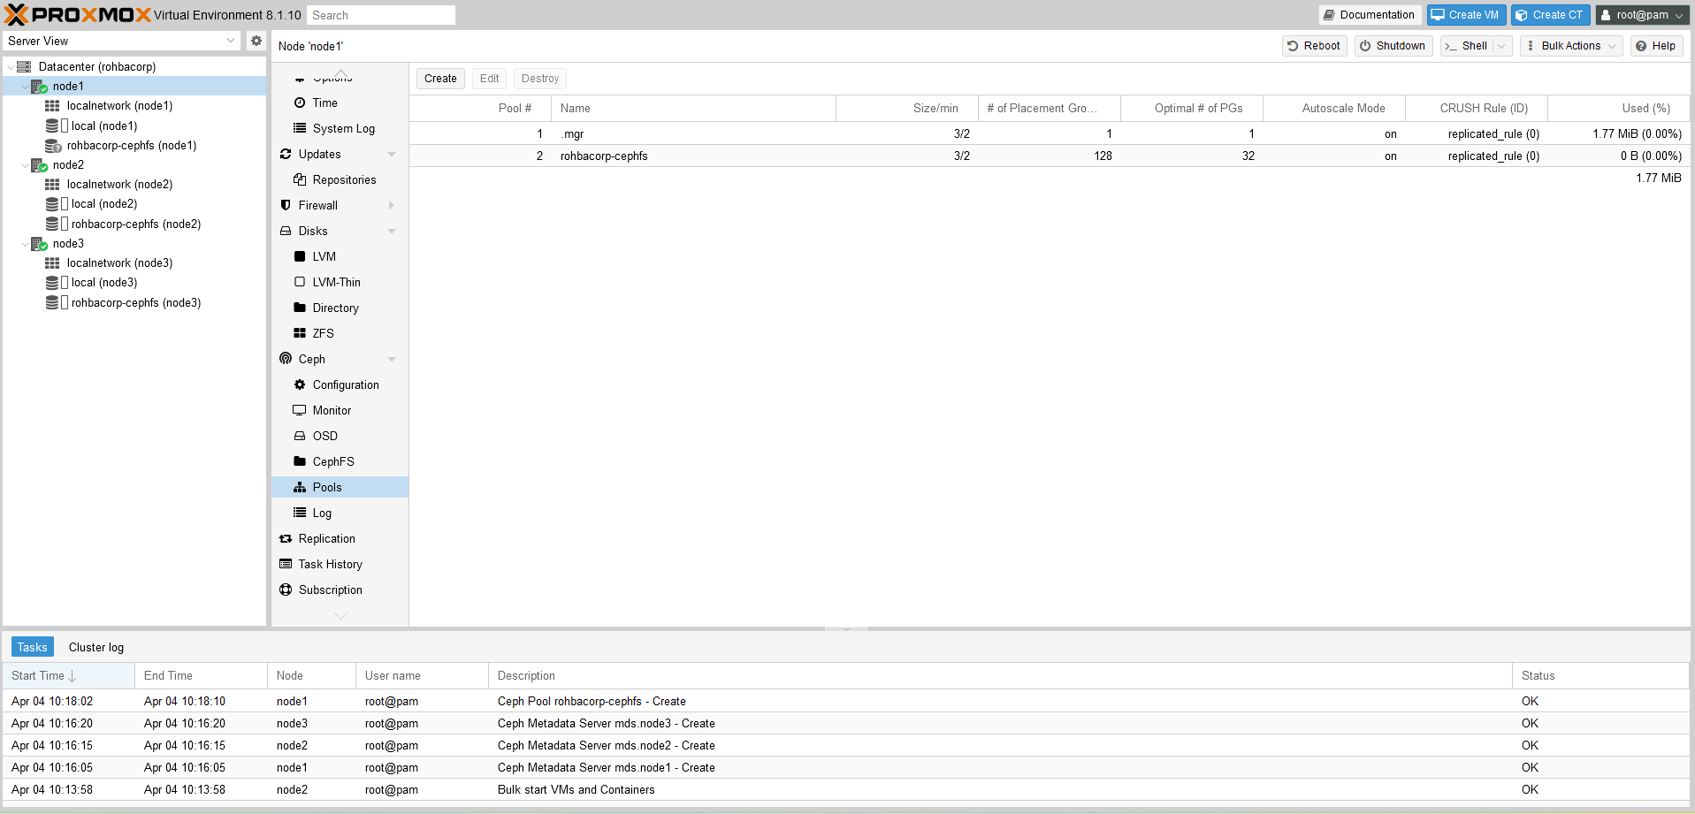Click the Used (%) column header
The image size is (1695, 814).
1619,108
